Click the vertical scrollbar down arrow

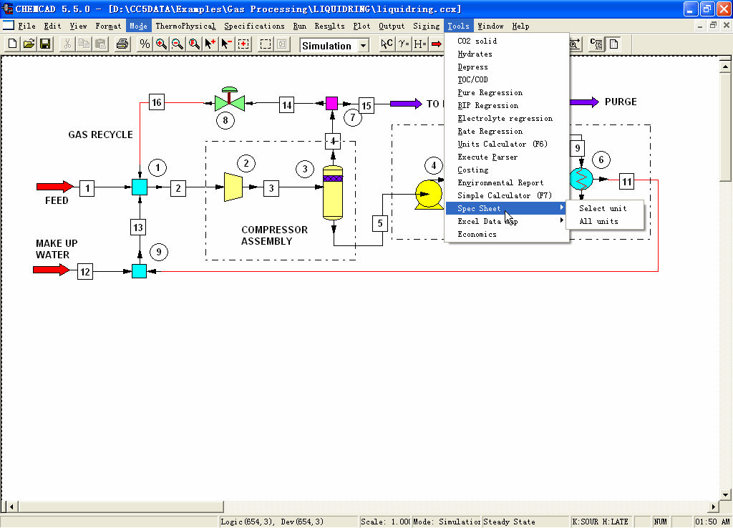(x=725, y=494)
